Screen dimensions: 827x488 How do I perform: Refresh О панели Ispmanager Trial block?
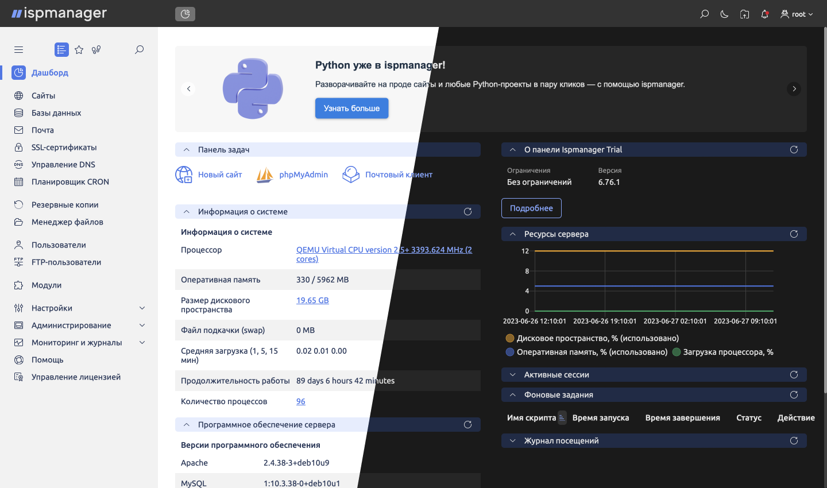794,150
